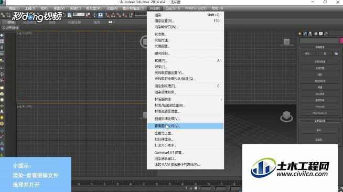Open the Display panel icon
Image resolution: width=343 pixels, height=192 pixels.
[x=321, y=34]
